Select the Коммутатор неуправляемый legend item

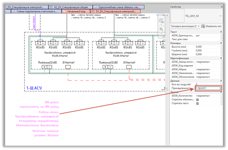coord(39,121)
